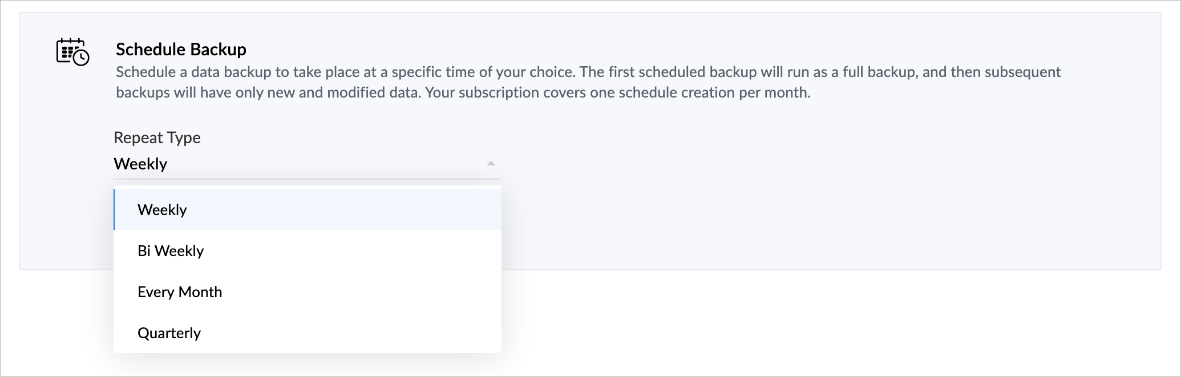Viewport: 1181px width, 377px height.
Task: Click blank white area below the panel
Action: [x=827, y=322]
